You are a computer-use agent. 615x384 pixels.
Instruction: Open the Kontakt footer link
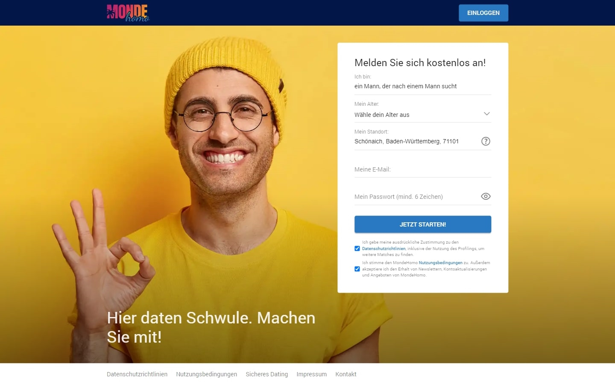(x=346, y=374)
